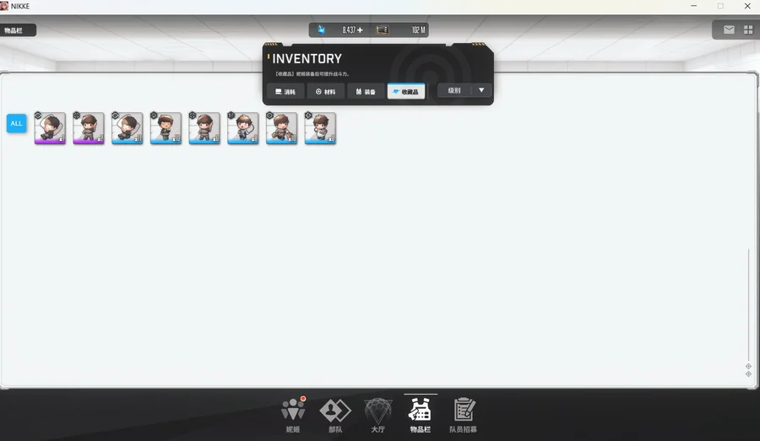The image size is (760, 441).
Task: Click the 物品栏 label in top-left corner
Action: click(17, 30)
